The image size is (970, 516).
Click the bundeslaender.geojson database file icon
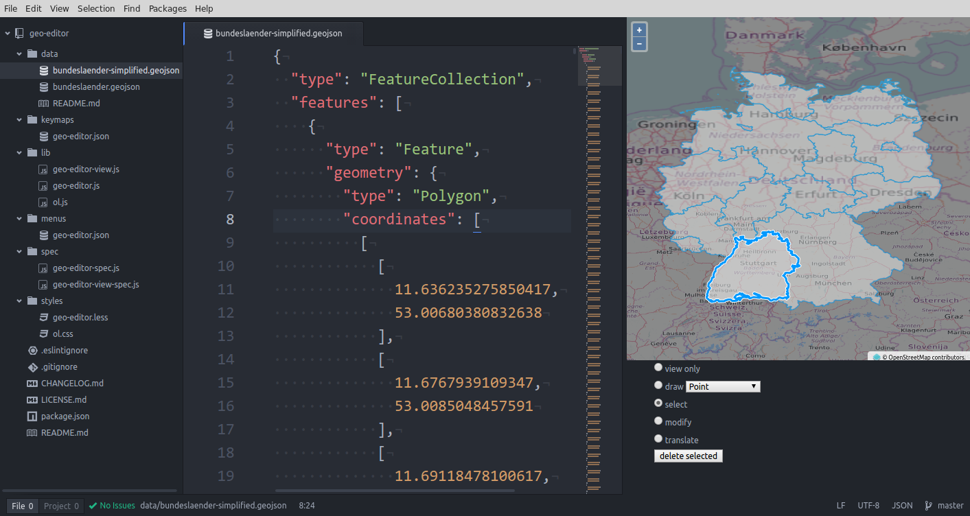(x=44, y=87)
